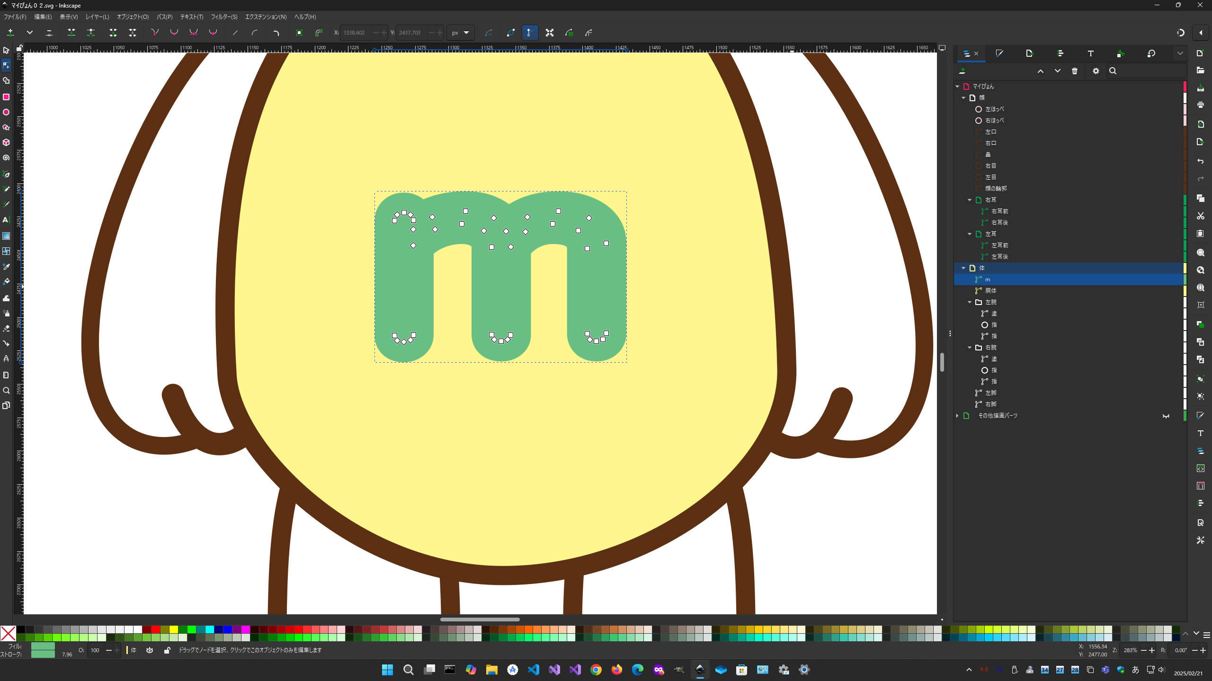1212x681 pixels.
Task: Select the Selector arrow tool
Action: (x=6, y=50)
